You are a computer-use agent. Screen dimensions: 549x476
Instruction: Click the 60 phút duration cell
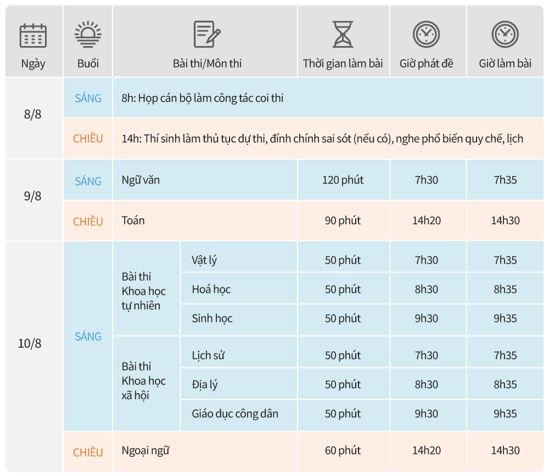click(x=343, y=451)
